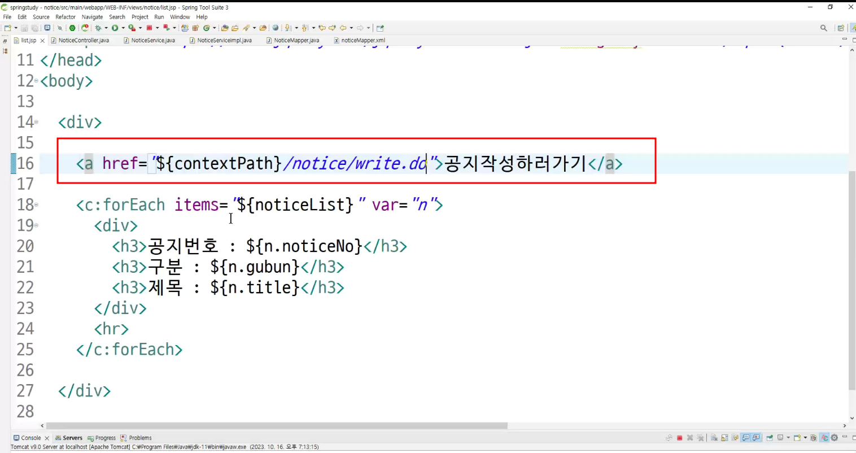Click the Save All toolbar icon
Viewport: 856px width, 453px height.
coord(34,28)
